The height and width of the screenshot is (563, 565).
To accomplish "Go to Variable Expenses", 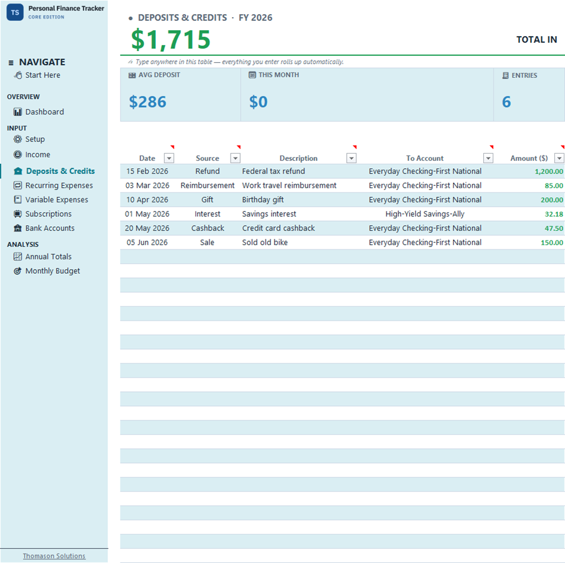I will click(x=56, y=200).
